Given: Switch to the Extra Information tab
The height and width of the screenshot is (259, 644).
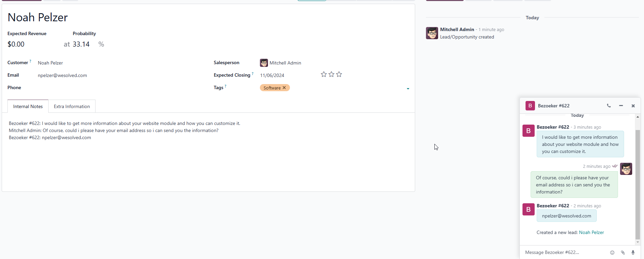Looking at the screenshot, I should click(x=72, y=106).
